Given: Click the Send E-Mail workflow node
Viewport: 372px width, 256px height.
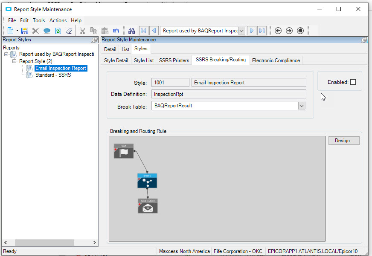Looking at the screenshot, I should pos(148,207).
